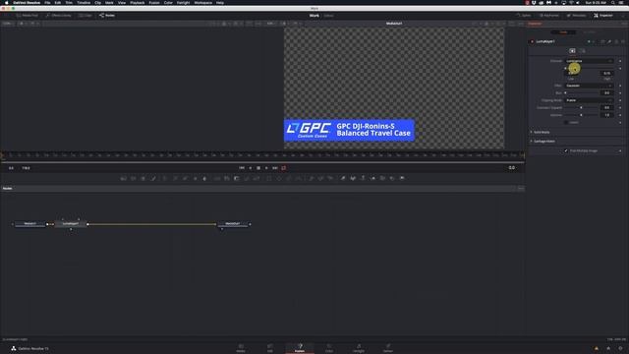Switch to the Modifiers tab in Inspector
The width and height of the screenshot is (629, 354).
[x=589, y=32]
